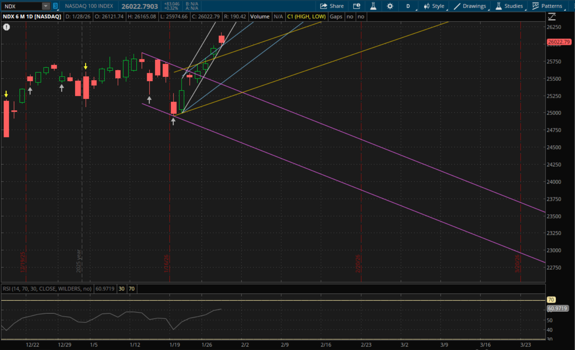Click the yellow down arrow signal near 1/5

(x=85, y=66)
